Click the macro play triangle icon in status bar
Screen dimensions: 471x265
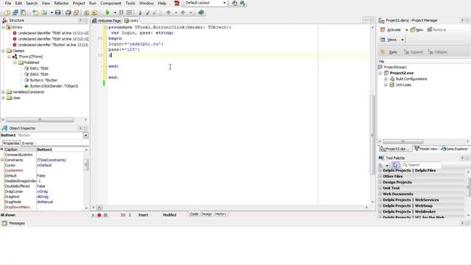coord(93,215)
